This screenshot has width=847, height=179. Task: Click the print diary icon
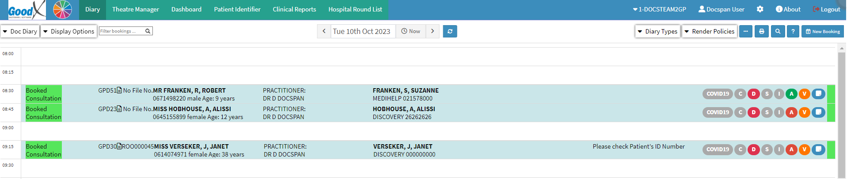[x=761, y=31]
